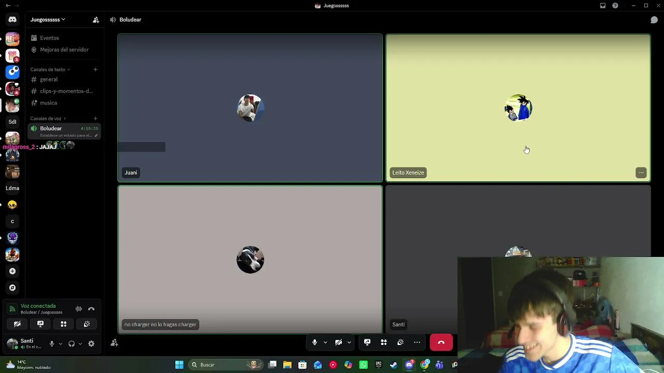Toggle microphone mute in call control bar
Viewport: 664px width, 373px height.
point(314,342)
